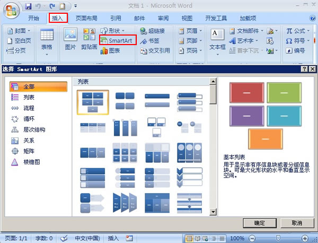Open the 剪贴画 clip art tool
The width and height of the screenshot is (318, 243).
pos(89,39)
